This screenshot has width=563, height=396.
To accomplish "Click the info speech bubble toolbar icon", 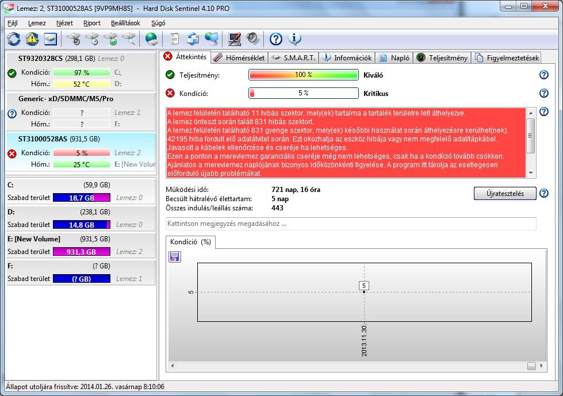I will pos(294,39).
